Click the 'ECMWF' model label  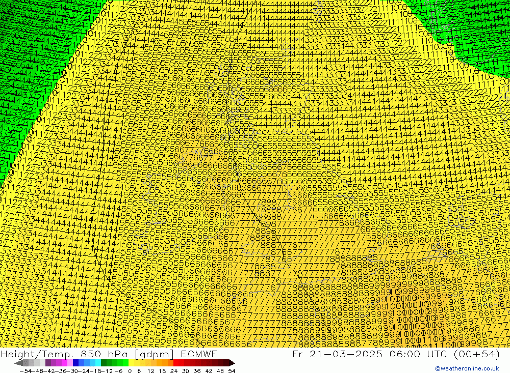point(199,354)
